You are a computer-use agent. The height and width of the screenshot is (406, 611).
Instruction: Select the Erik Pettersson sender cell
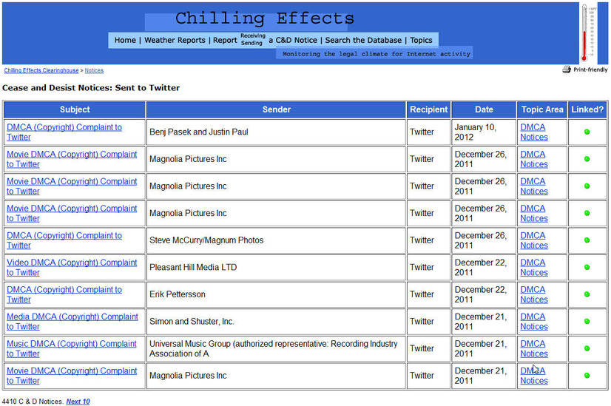point(276,294)
